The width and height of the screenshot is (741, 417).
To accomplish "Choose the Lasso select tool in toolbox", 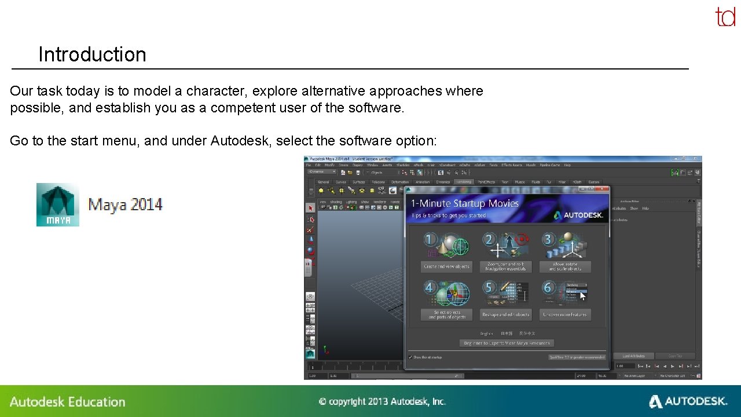I will coord(310,219).
